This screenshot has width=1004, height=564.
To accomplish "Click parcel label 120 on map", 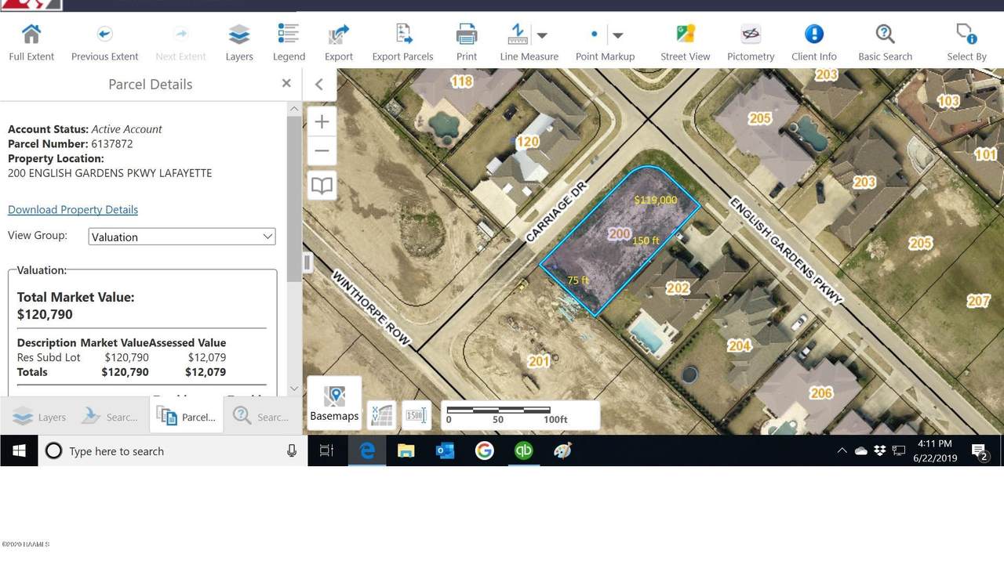I will click(527, 141).
